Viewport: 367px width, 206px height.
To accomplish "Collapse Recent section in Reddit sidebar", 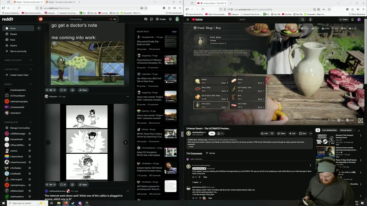I will [30, 84].
